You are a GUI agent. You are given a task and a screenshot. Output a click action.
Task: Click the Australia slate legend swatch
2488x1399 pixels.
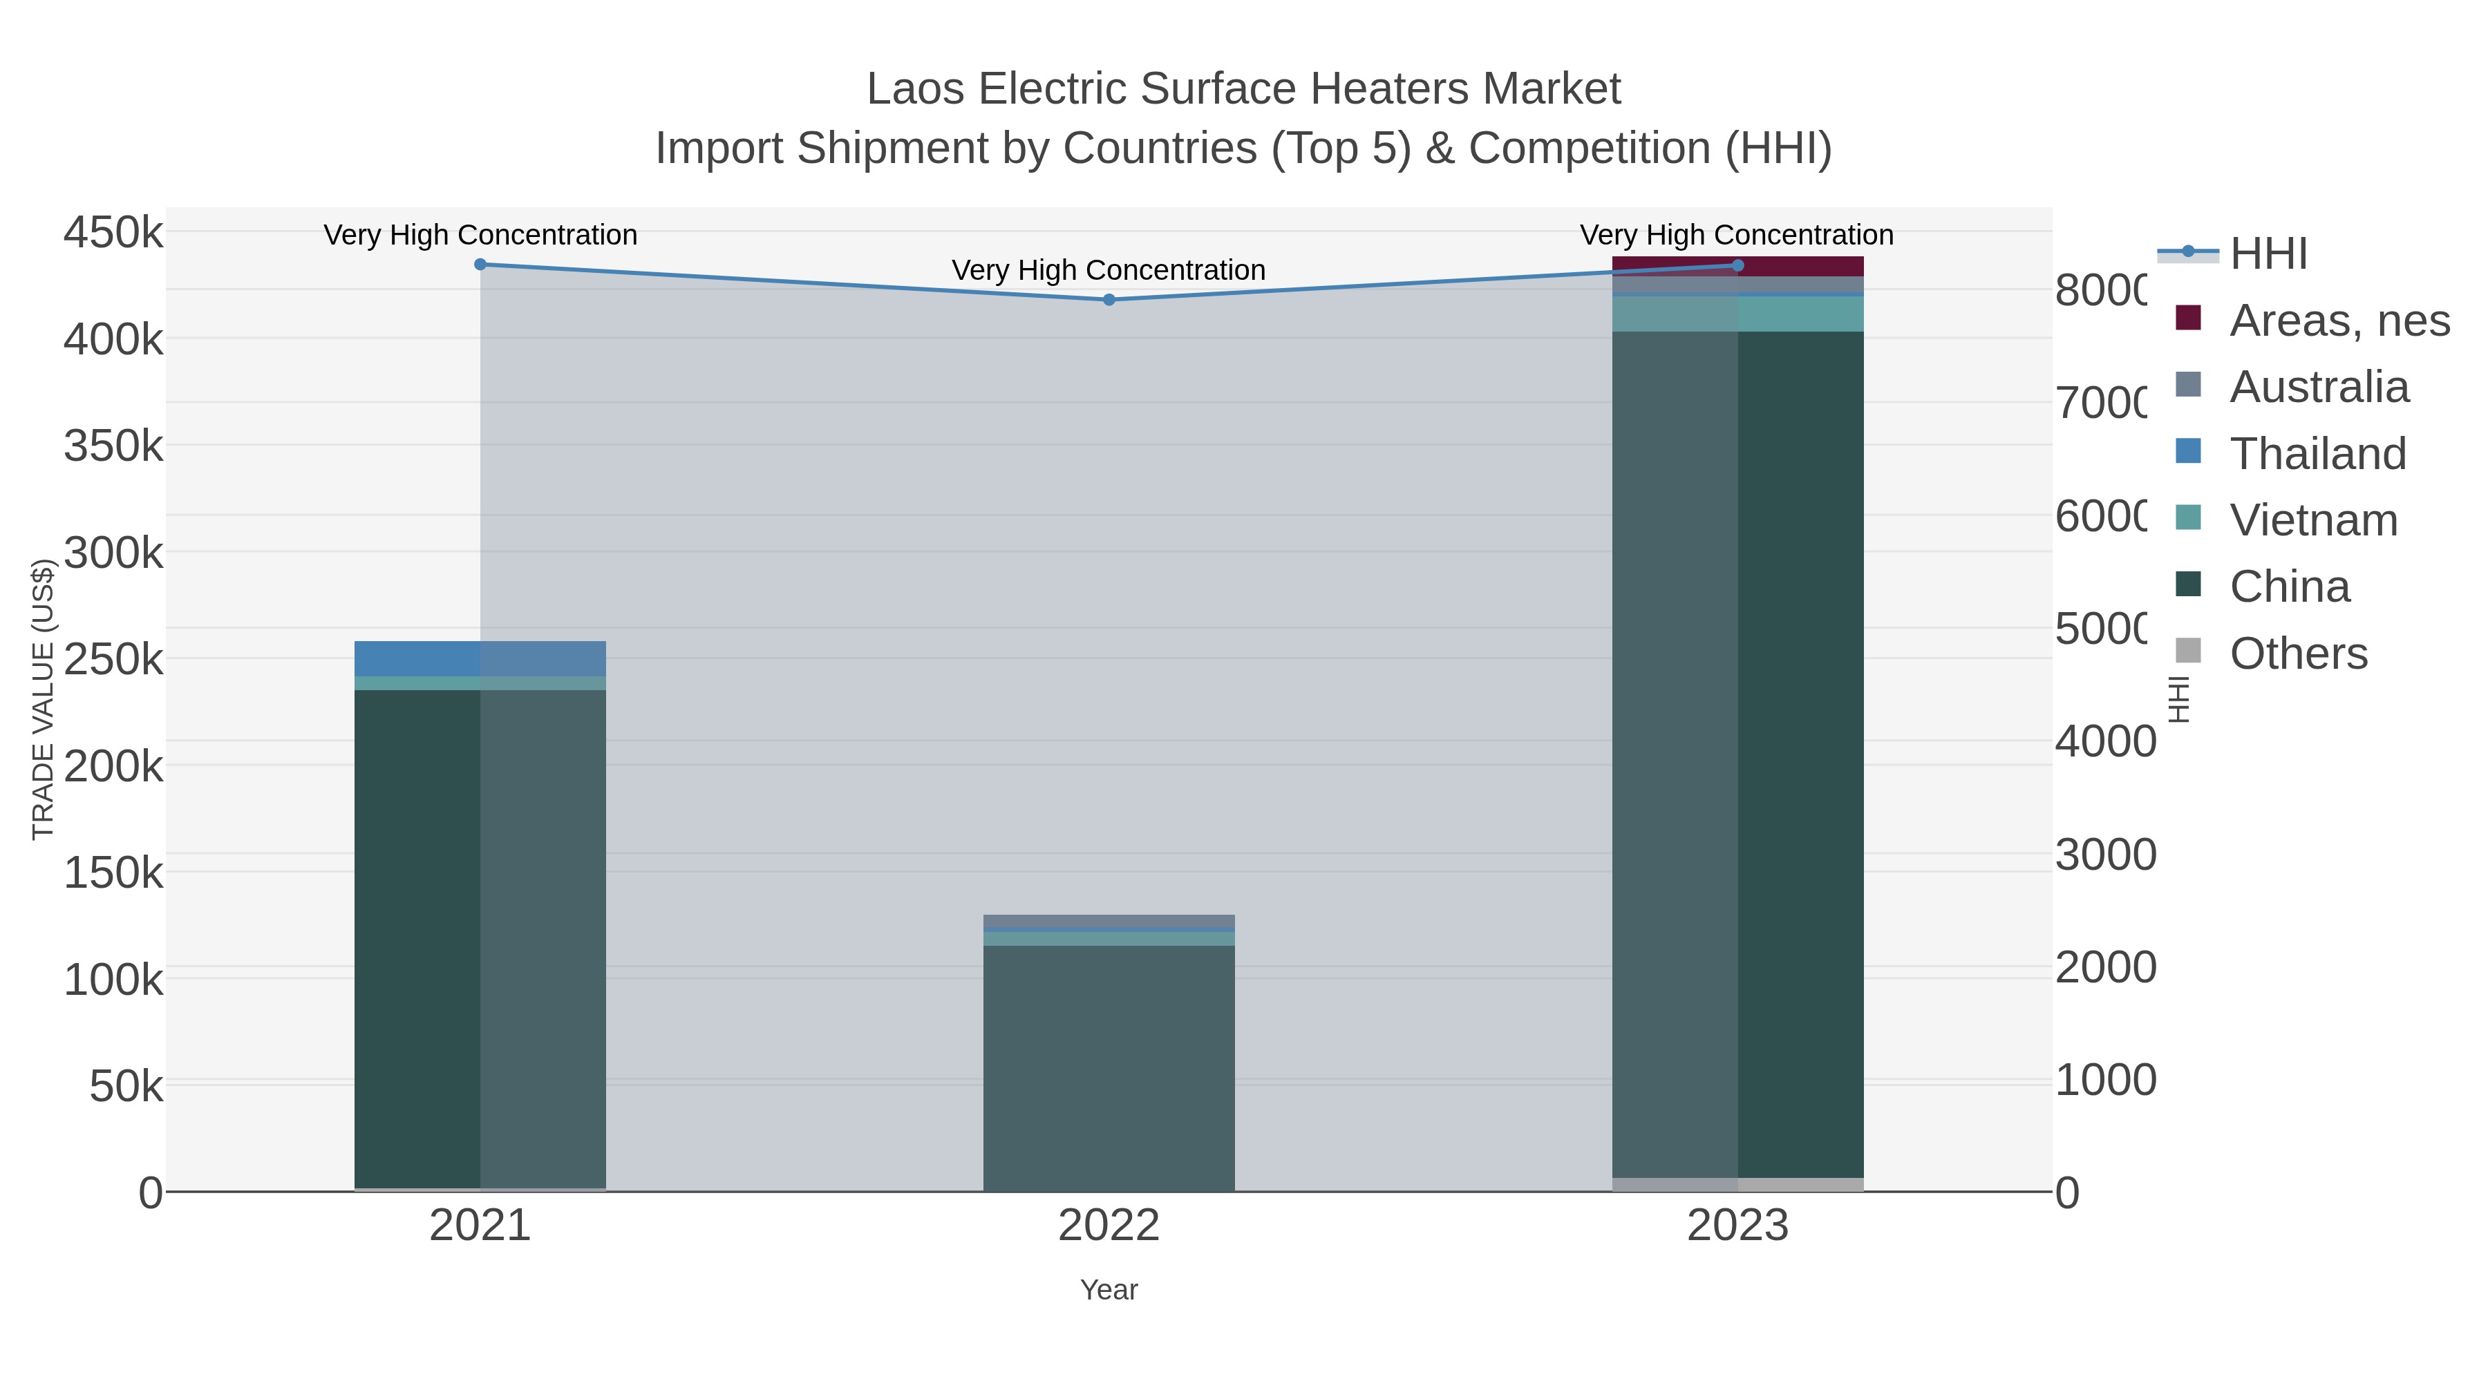(x=2189, y=384)
